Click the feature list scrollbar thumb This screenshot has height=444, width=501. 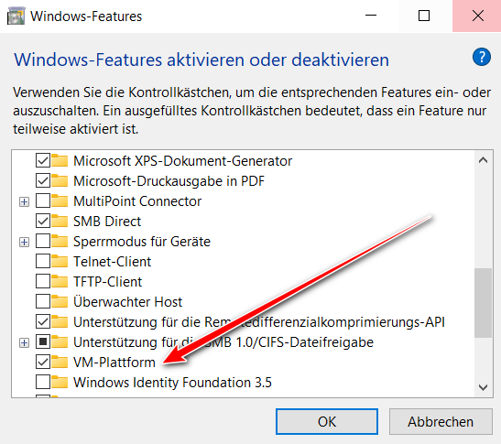click(483, 303)
